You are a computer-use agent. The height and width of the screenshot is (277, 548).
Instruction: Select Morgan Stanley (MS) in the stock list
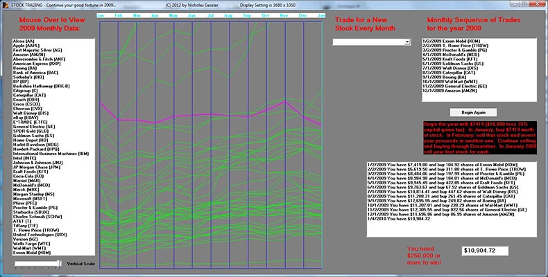pyautogui.click(x=33, y=195)
